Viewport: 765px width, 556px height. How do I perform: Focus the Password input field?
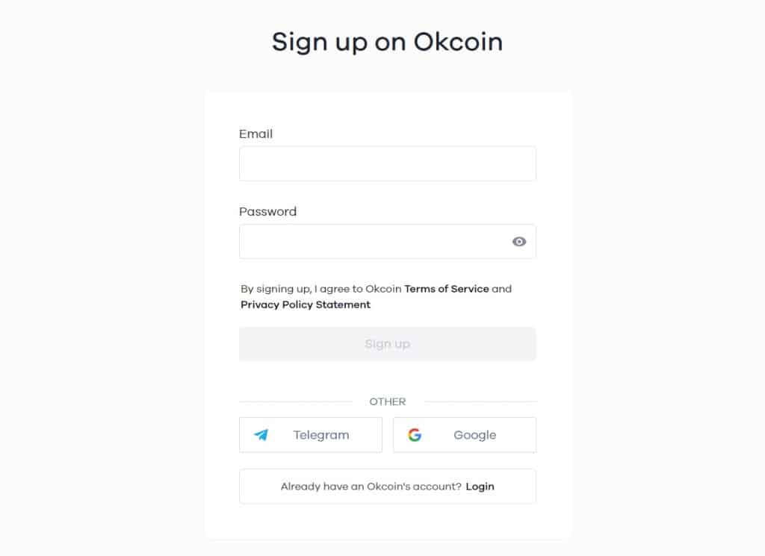click(374, 241)
